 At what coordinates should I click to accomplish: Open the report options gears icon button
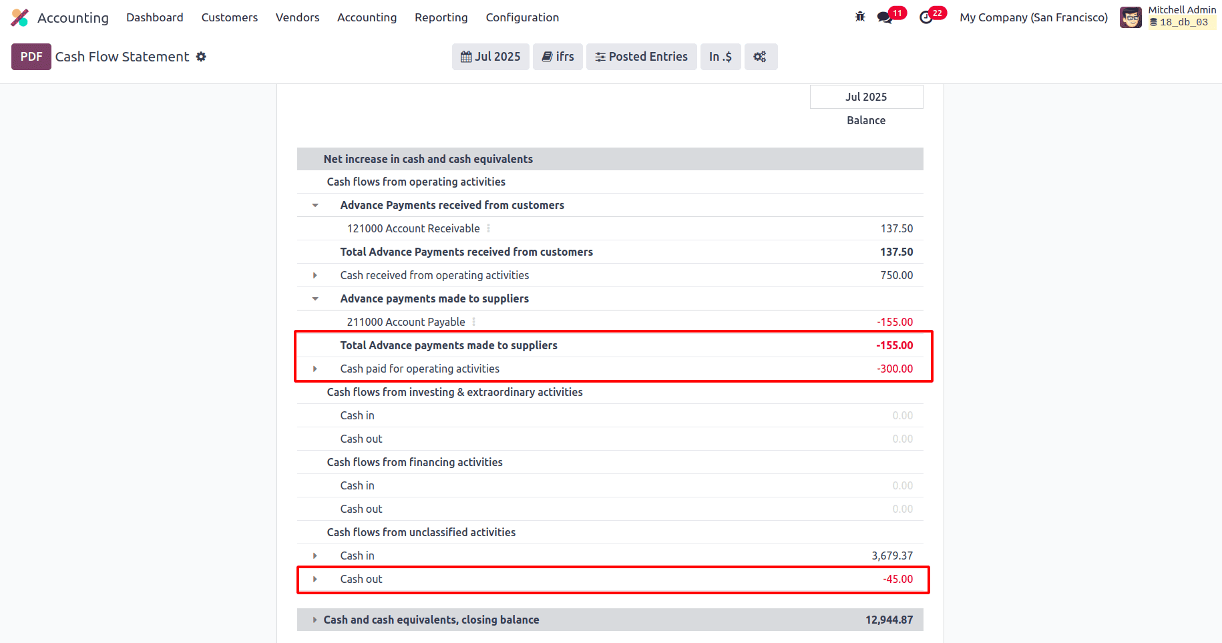click(761, 57)
